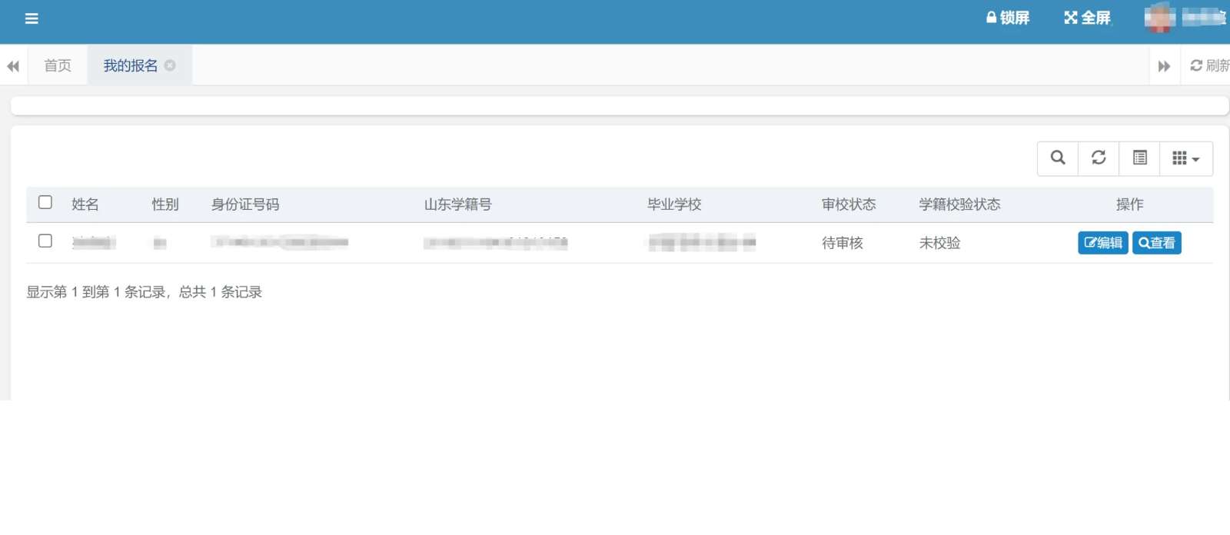Open the columns grid dropdown

(1186, 158)
